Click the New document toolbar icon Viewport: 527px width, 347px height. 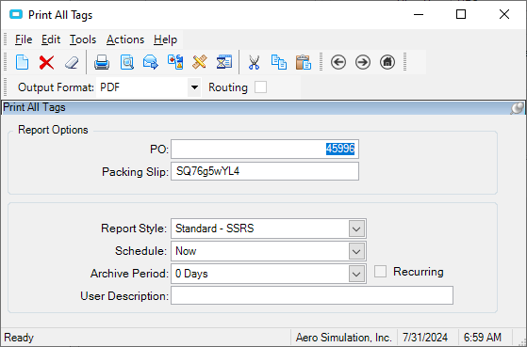(23, 62)
